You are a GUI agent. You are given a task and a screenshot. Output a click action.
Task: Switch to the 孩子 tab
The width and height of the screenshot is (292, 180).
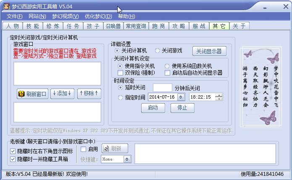(93, 26)
